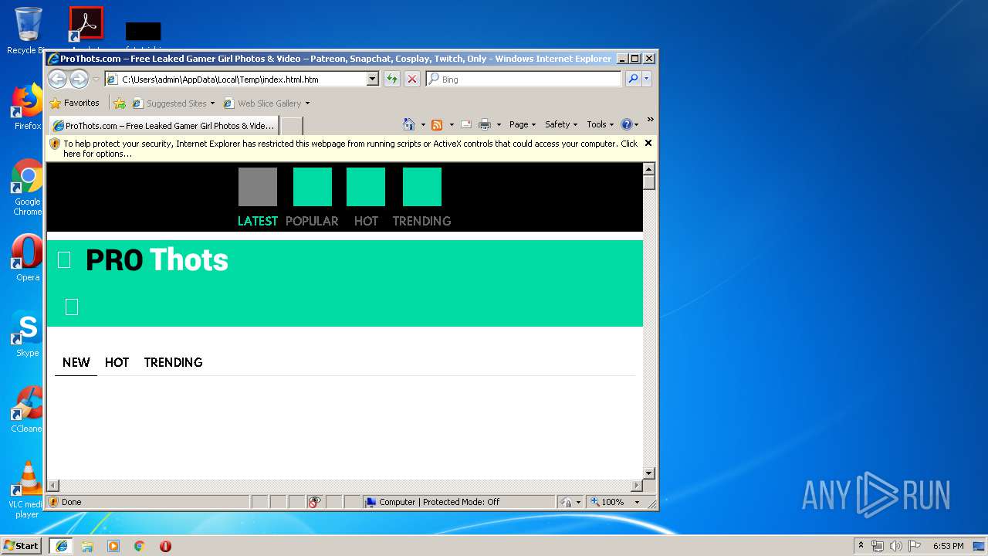
Task: Click Internet Explorer taskbar button
Action: pos(61,546)
